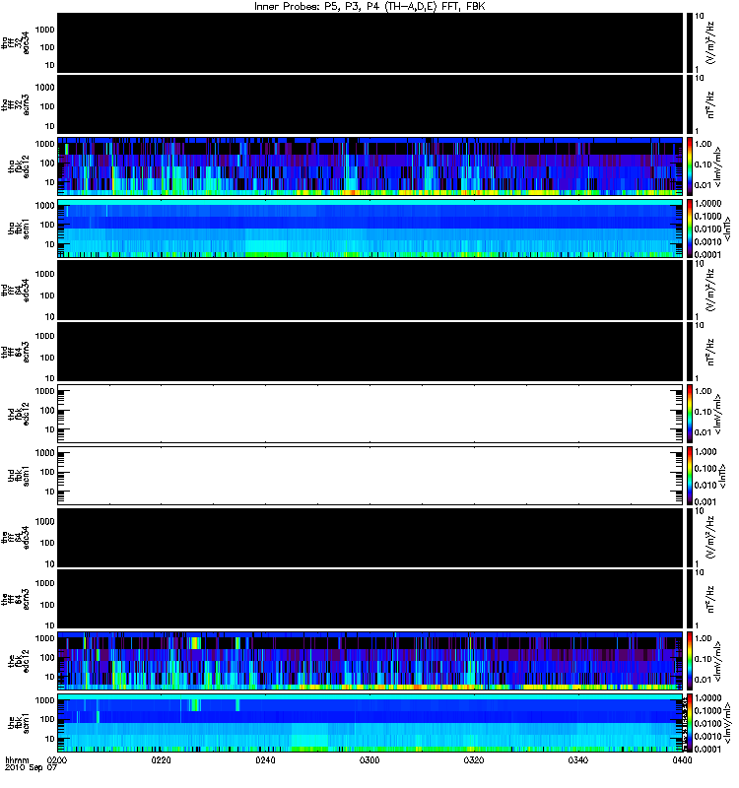Screen dimensions: 739x788
Task: Click the (V/m)²/Hz unit label of top panel
Action: coord(710,43)
